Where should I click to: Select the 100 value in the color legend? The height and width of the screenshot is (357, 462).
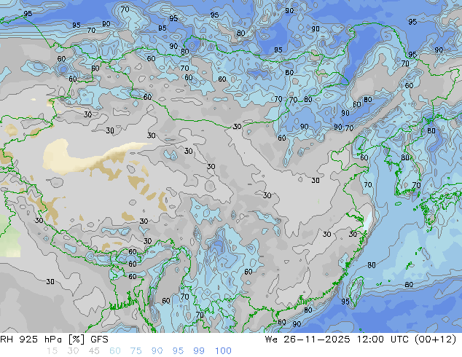[223, 351]
